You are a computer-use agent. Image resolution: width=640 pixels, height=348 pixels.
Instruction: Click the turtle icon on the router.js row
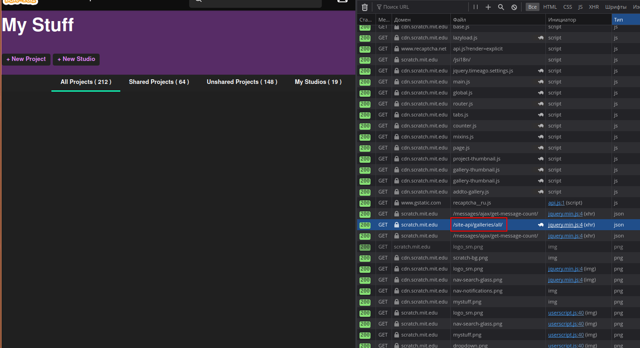click(540, 104)
